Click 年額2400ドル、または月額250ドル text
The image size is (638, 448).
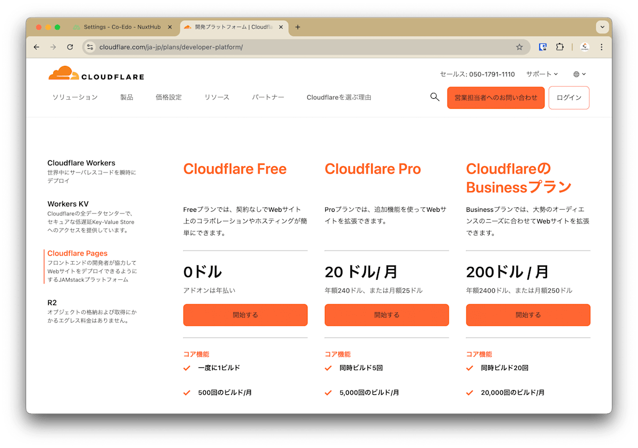pyautogui.click(x=519, y=290)
